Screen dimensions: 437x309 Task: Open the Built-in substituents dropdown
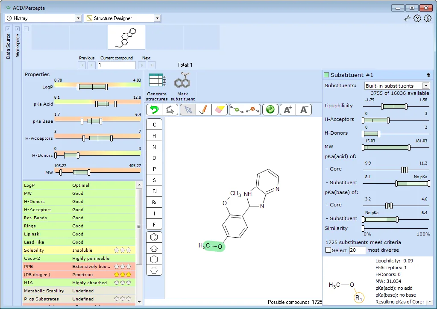tap(426, 85)
